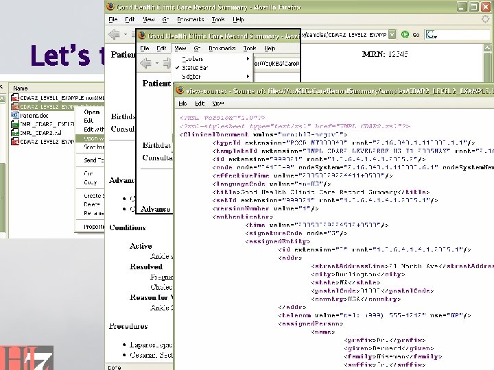The height and width of the screenshot is (370, 494).
Task: Choose Copy in the file context menu
Action: click(x=90, y=182)
